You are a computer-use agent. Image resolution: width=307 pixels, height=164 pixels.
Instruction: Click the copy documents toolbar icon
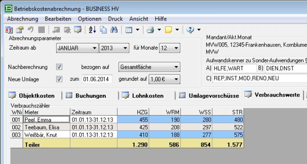click(x=103, y=30)
